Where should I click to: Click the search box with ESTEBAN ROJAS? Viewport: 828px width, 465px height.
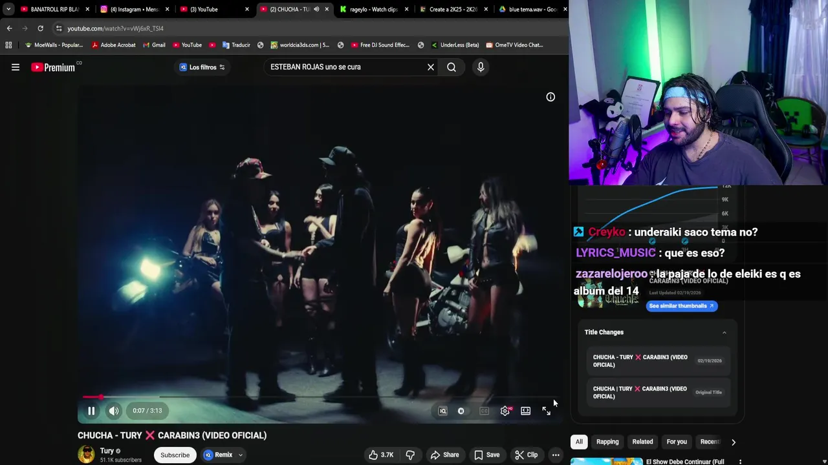click(x=343, y=67)
